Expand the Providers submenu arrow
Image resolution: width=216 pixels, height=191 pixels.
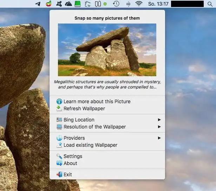point(159,138)
